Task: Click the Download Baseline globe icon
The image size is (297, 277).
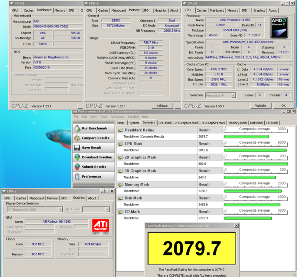Action: coord(77,157)
